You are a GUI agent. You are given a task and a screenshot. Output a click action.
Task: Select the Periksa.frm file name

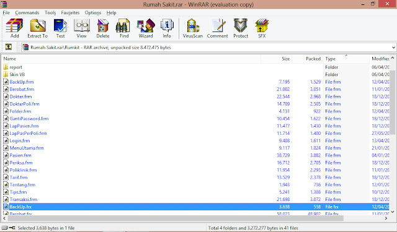[x=21, y=163]
